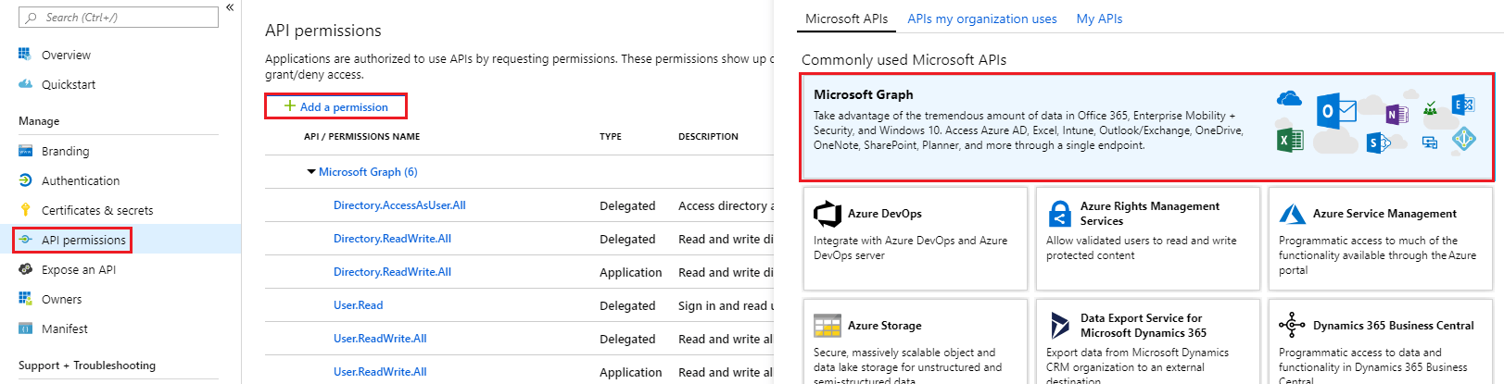Click the search magnifier icon
1504x384 pixels.
tap(32, 18)
